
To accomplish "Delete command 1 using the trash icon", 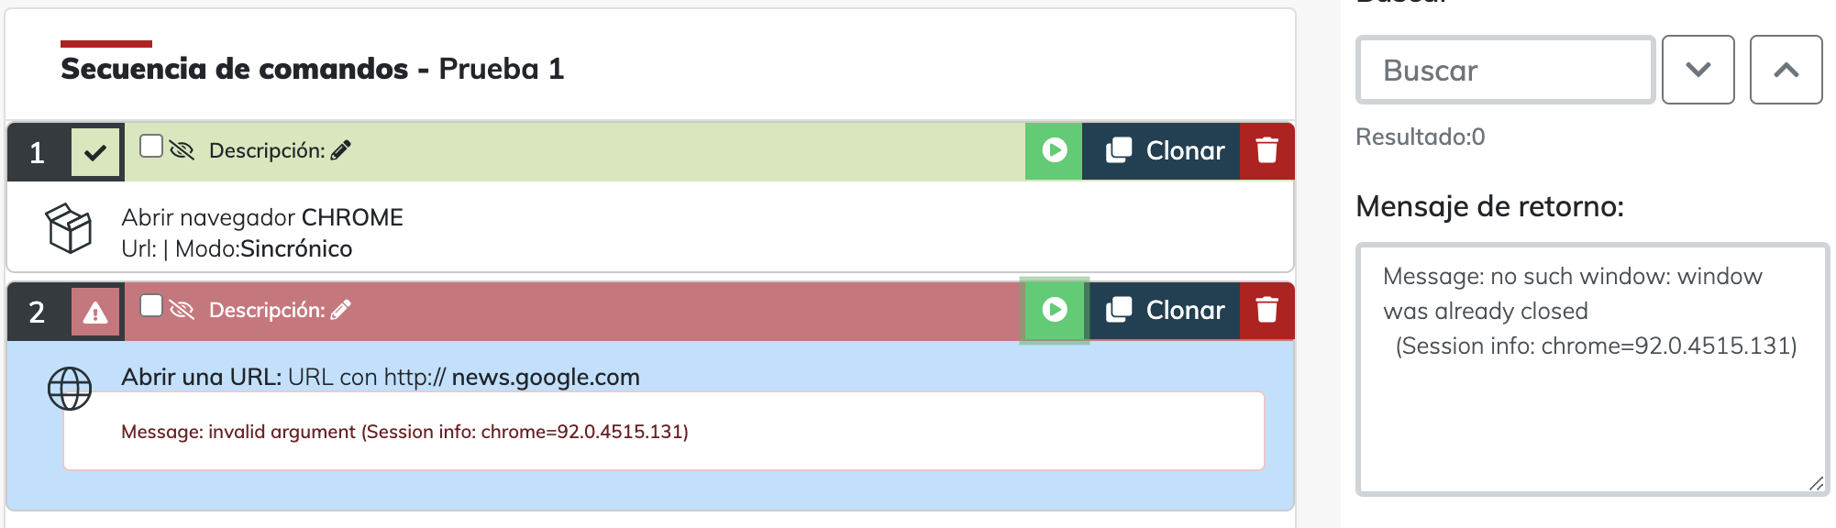I will [1266, 150].
